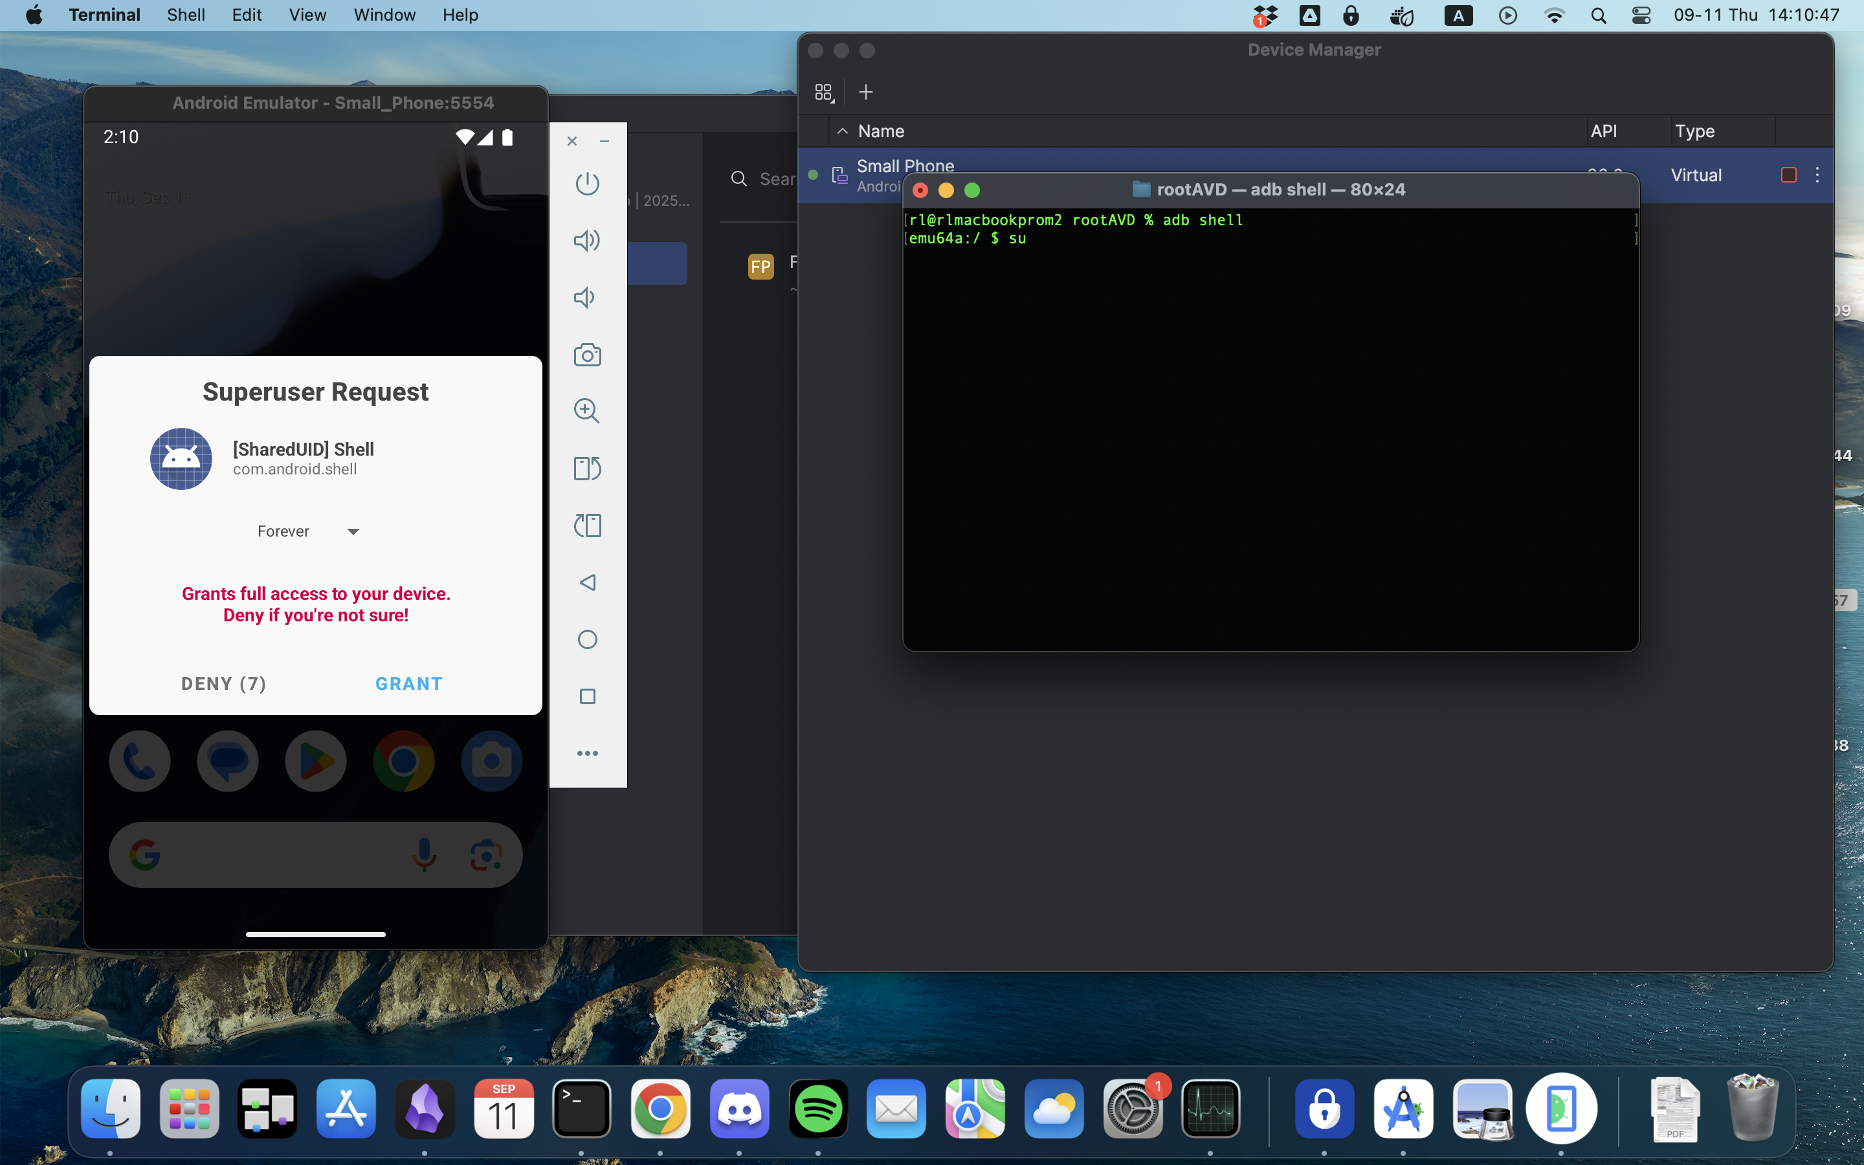Click the emulator Back triangle button

coord(587,582)
